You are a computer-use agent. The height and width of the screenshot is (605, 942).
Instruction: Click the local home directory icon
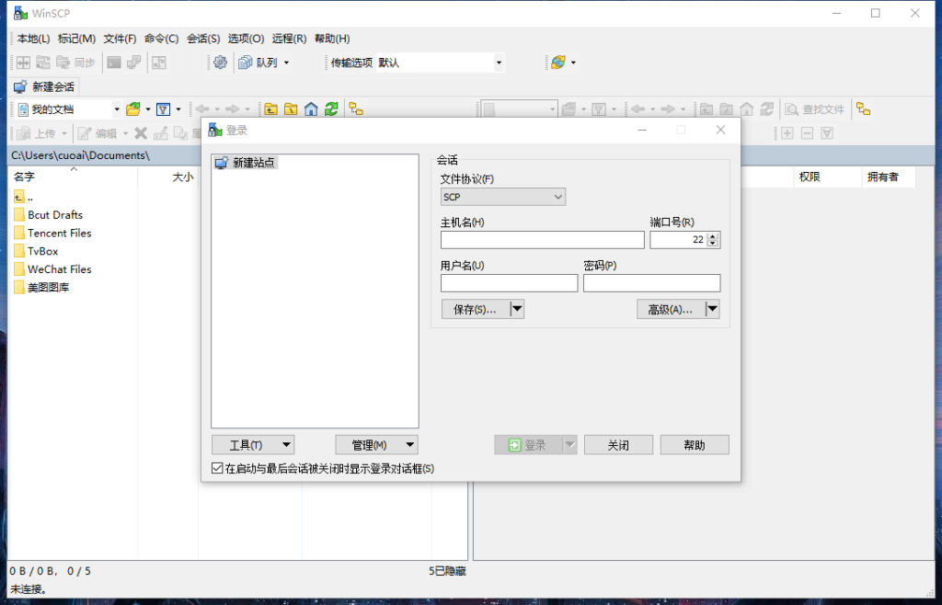click(x=311, y=109)
